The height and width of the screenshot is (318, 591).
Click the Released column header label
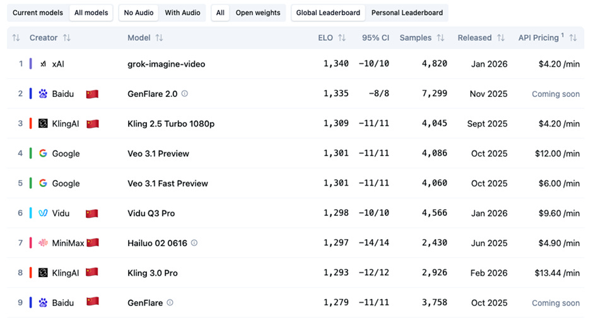click(x=474, y=38)
